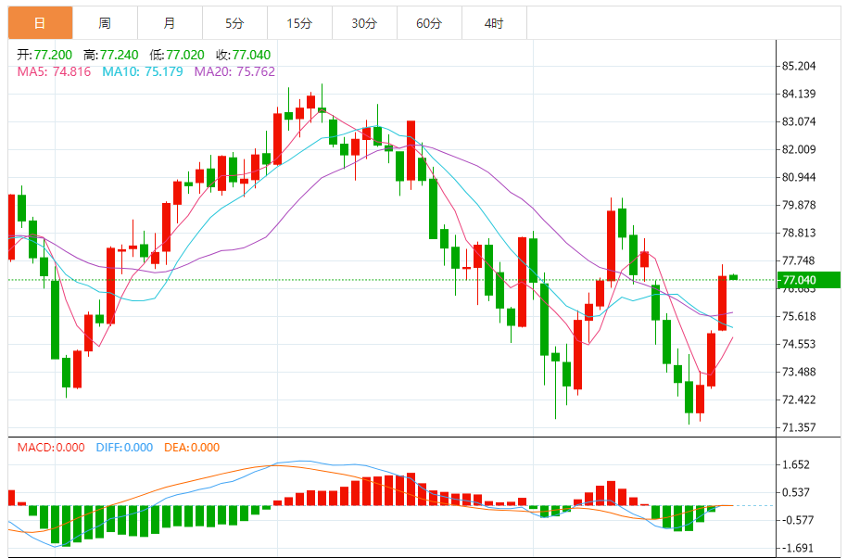Click the 75.618 price axis label
Screen dimensions: 847x558
799,317
